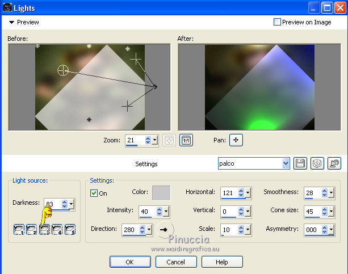Click the Vertical field showing 0

click(230, 212)
